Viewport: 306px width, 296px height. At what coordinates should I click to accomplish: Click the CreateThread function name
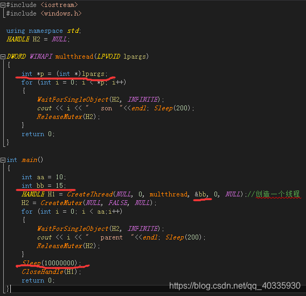tap(90, 194)
